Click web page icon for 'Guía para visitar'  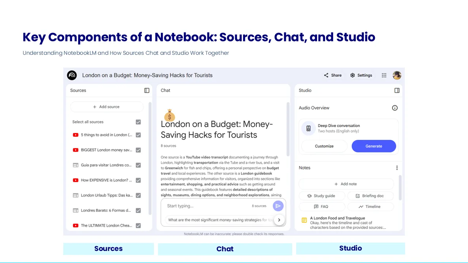point(76,165)
